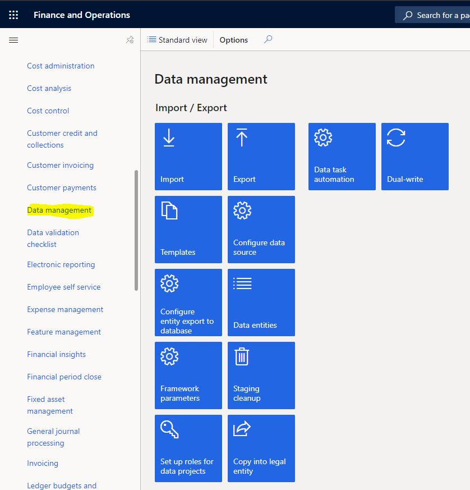Click the Finance and Operations title
This screenshot has height=490, width=470.
(82, 15)
